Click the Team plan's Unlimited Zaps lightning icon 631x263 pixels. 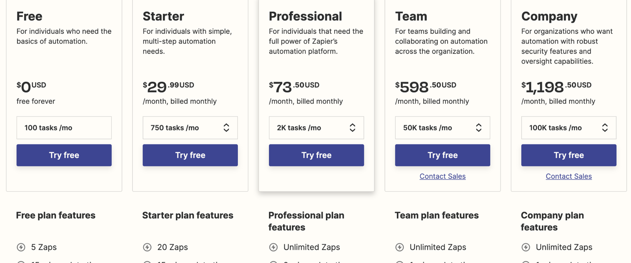[x=400, y=247]
